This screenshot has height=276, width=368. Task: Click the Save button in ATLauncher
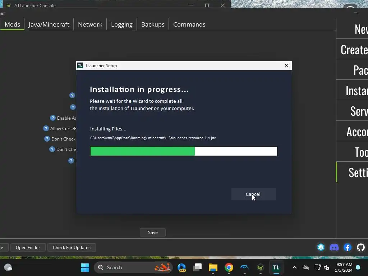(x=153, y=233)
